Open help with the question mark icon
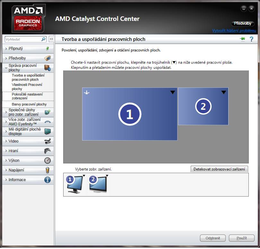The width and height of the screenshot is (260, 249). (251, 39)
